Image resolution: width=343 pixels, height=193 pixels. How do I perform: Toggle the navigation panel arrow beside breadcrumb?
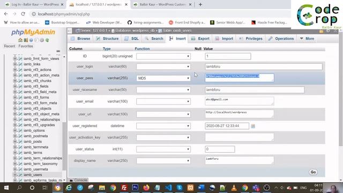coord(69,31)
